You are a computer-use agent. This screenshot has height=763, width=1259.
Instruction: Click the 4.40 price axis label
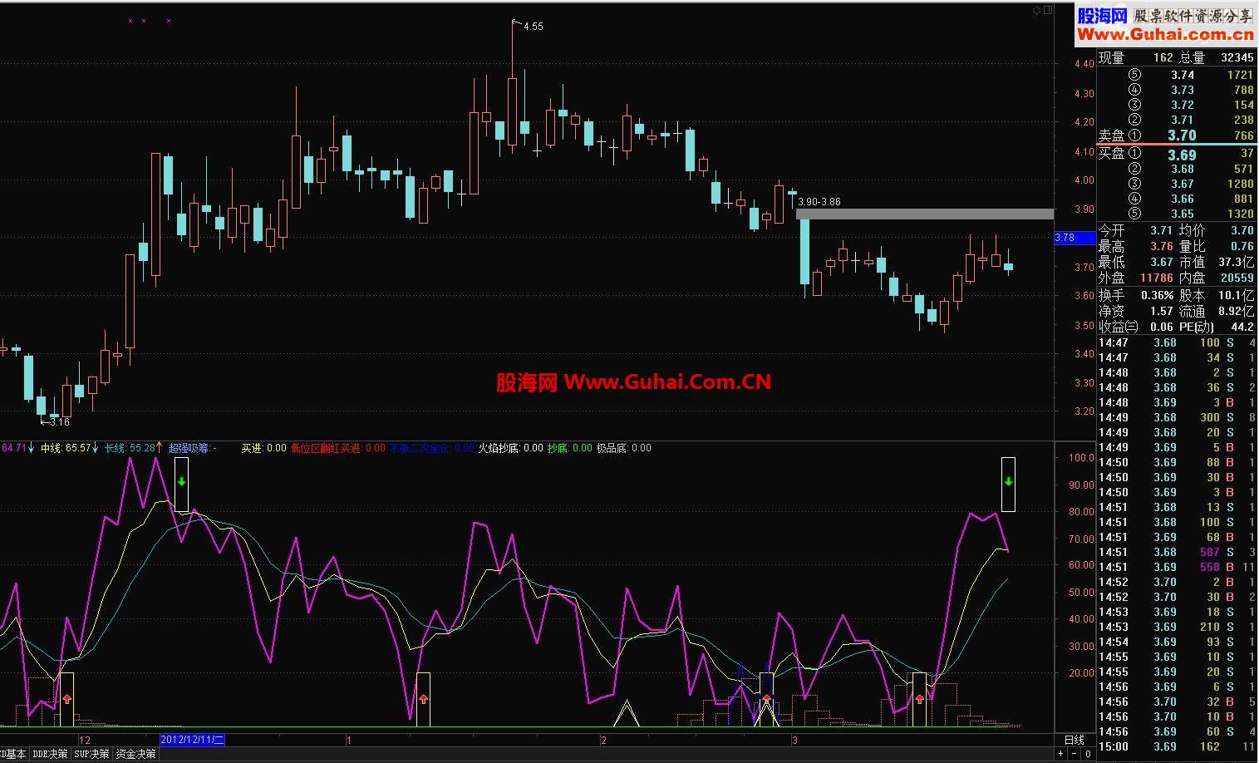(1084, 64)
